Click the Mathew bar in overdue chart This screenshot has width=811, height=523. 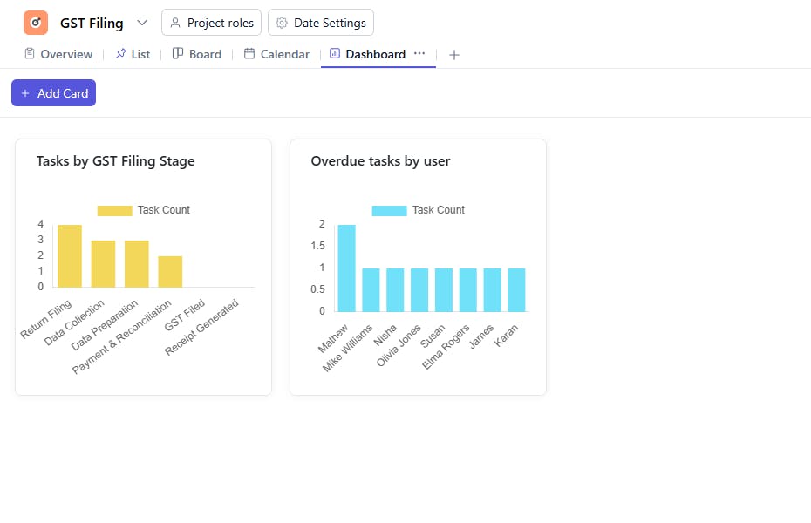click(346, 268)
